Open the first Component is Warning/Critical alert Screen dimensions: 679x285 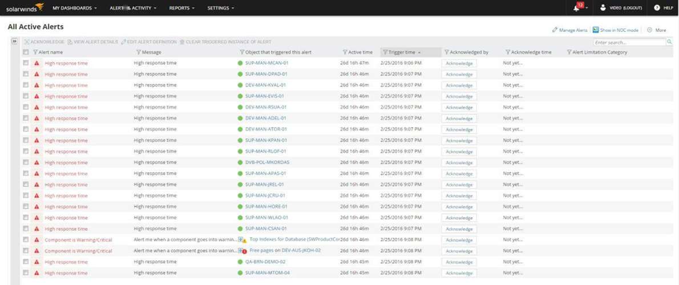click(78, 240)
